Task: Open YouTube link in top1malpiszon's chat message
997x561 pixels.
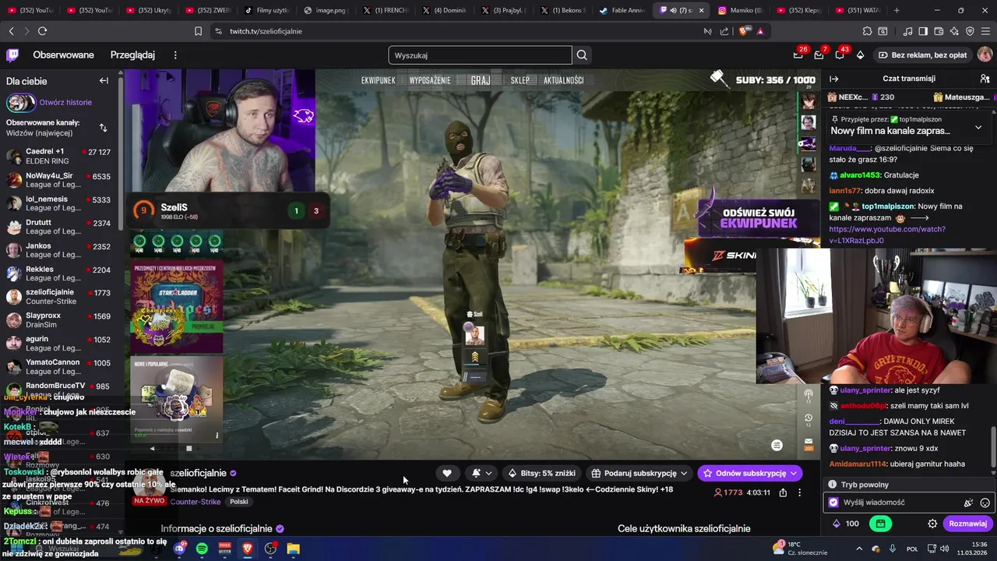Action: click(887, 235)
